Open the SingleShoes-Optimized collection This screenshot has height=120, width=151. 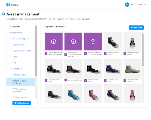(x=20, y=90)
